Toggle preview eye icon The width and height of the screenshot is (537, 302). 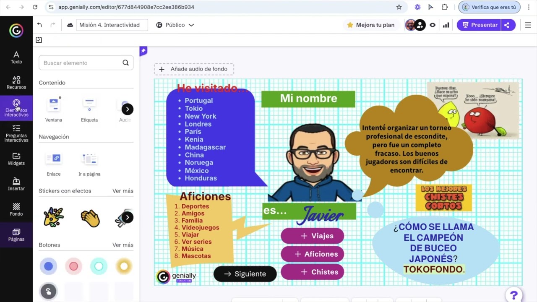point(433,25)
